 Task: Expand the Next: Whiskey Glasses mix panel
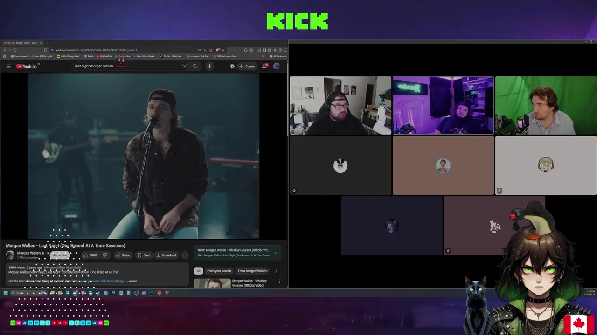[275, 253]
